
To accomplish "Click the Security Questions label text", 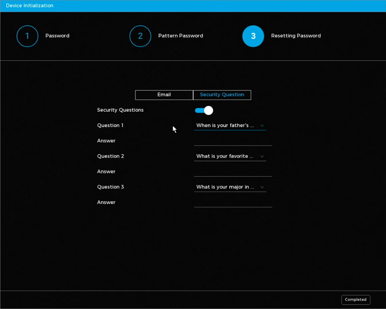I will (x=120, y=110).
